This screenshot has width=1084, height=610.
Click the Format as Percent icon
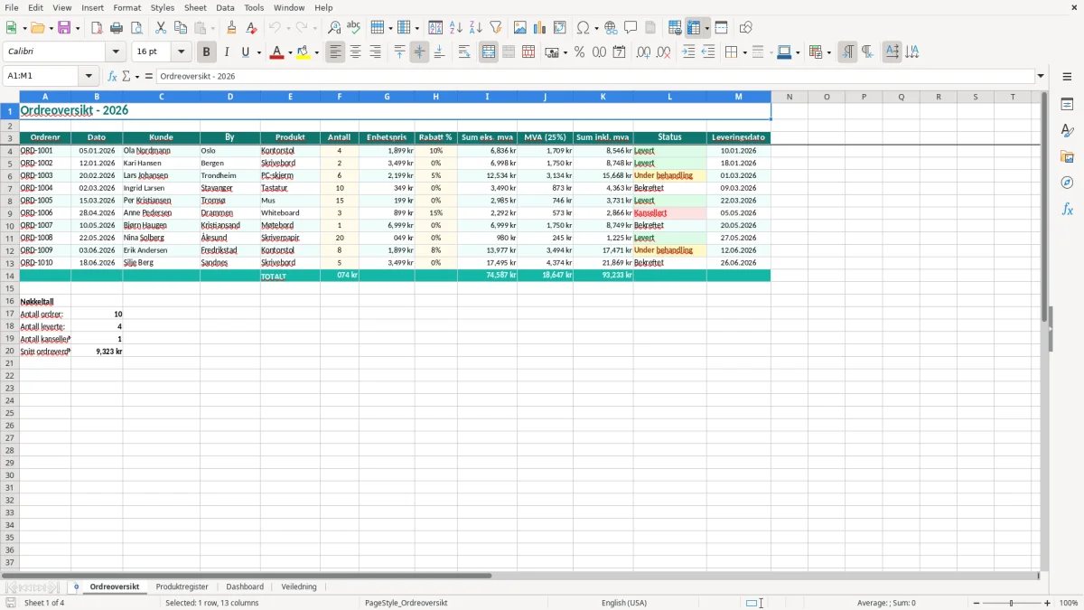coord(580,52)
